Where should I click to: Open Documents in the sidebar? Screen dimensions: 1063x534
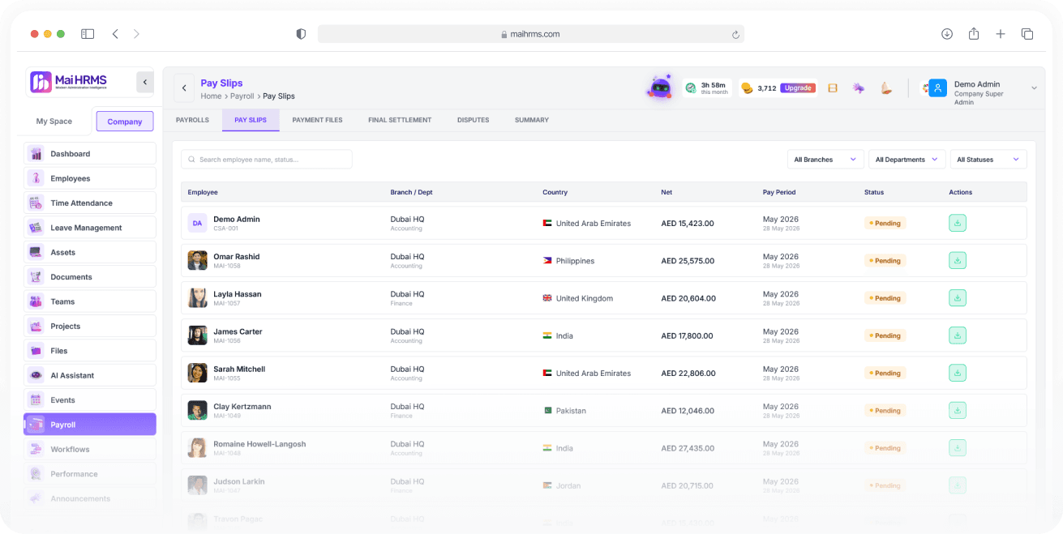[90, 277]
